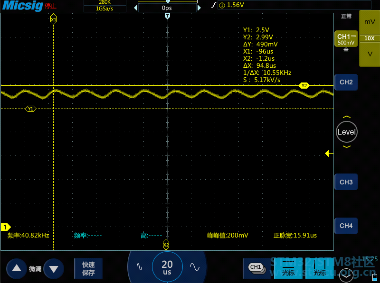Select the Y2 horizontal cursor marker

(304, 85)
